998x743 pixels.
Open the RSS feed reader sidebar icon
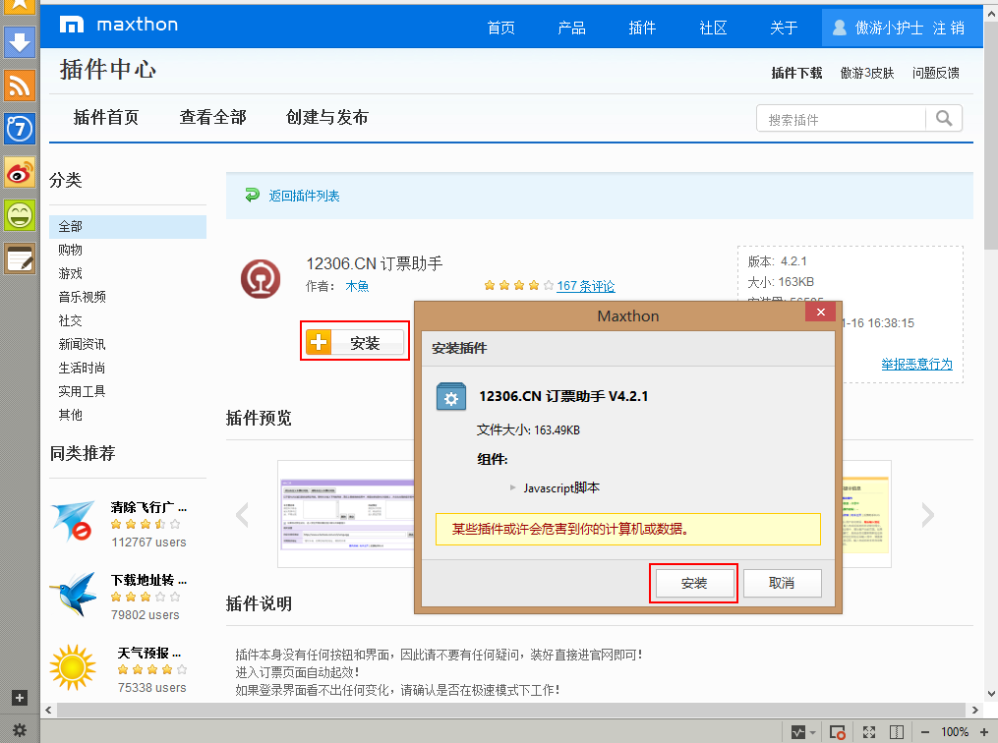[x=19, y=86]
